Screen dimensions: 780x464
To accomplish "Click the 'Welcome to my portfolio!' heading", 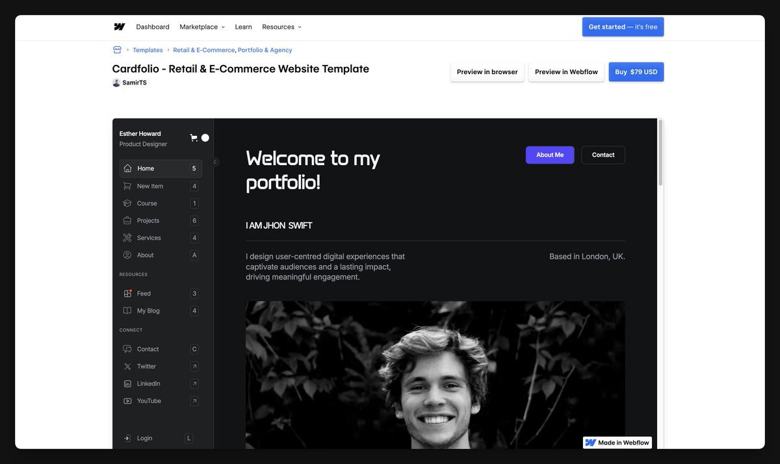I will pos(313,170).
